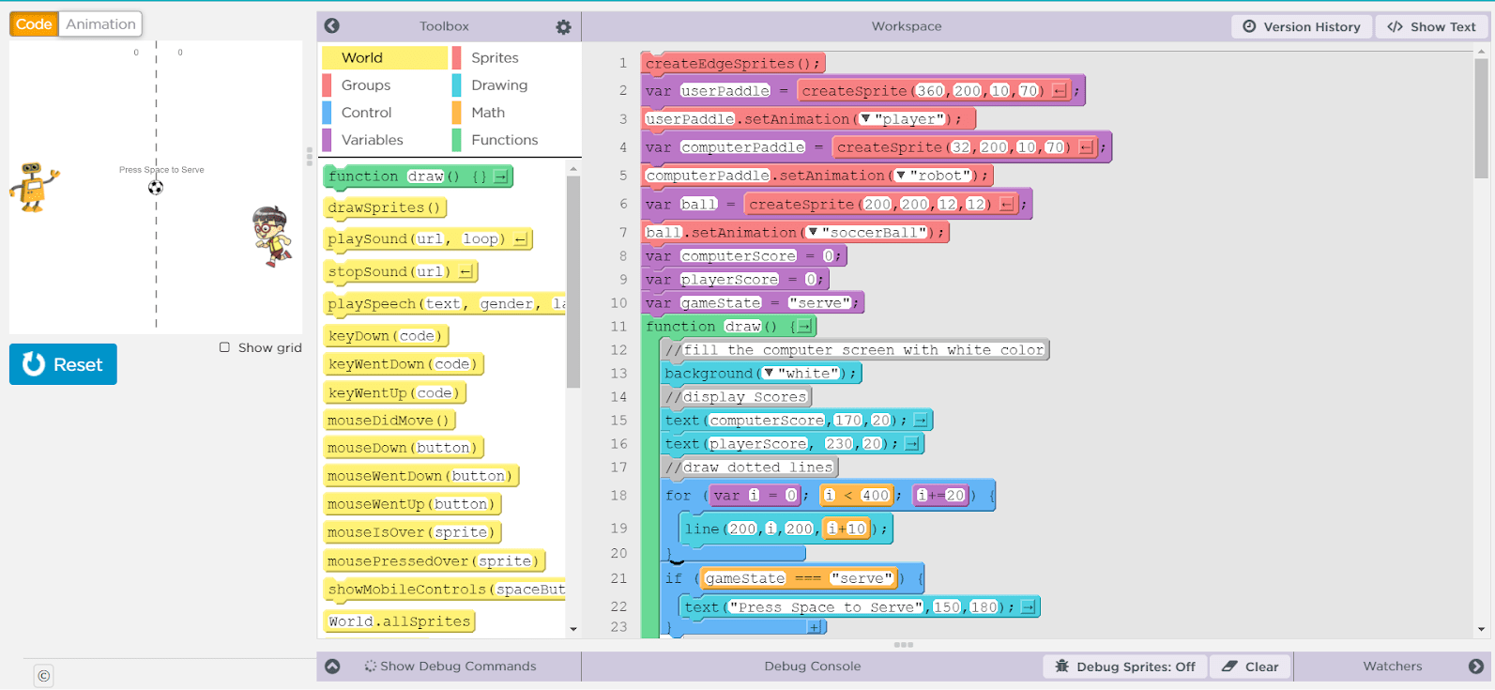Edit the gameState "serve" value field
1495x690 pixels.
click(819, 302)
